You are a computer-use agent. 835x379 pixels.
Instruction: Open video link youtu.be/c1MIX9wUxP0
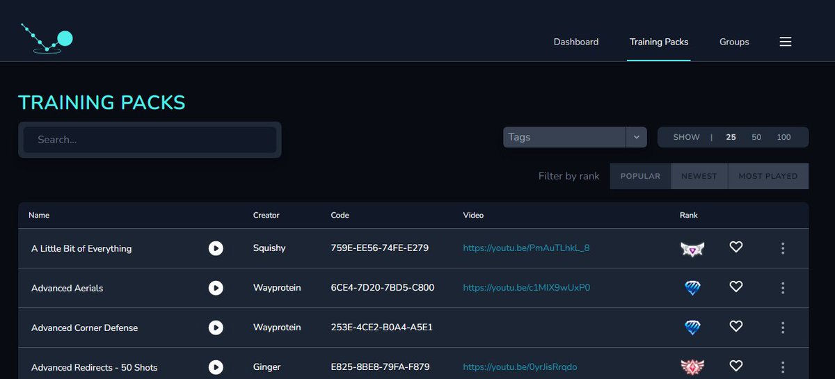click(x=527, y=288)
